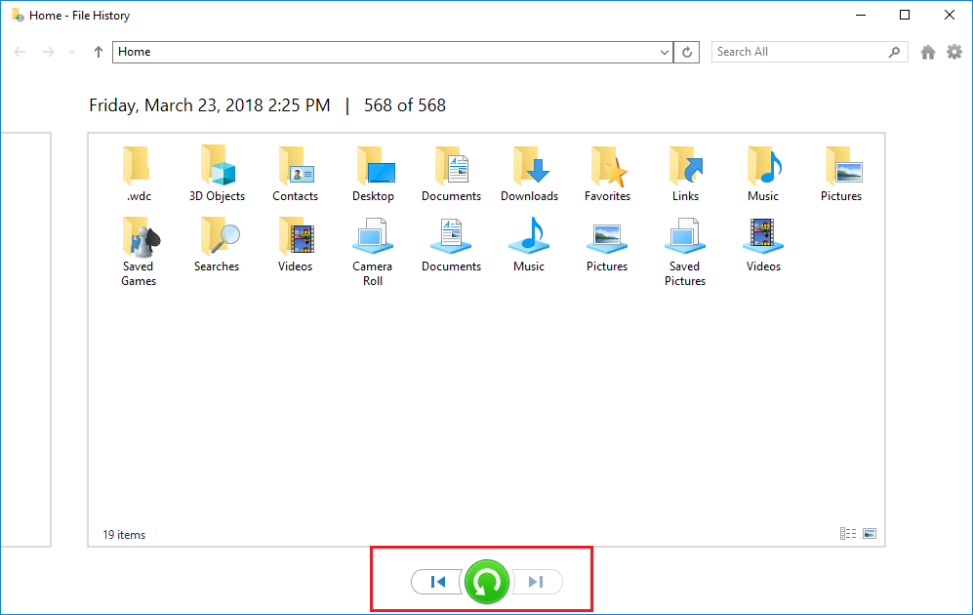Select the Downloads folder
This screenshot has width=973, height=615.
[x=529, y=173]
